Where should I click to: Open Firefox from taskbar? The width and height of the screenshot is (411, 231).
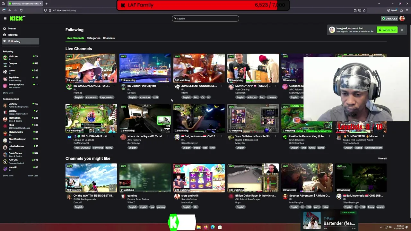pyautogui.click(x=205, y=227)
